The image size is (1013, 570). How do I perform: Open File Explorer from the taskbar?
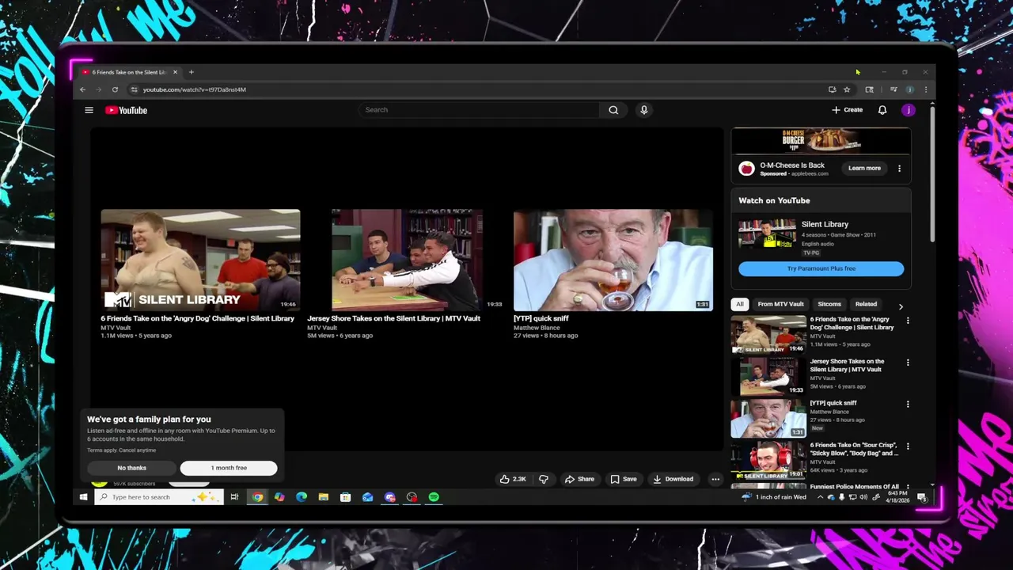click(x=324, y=497)
